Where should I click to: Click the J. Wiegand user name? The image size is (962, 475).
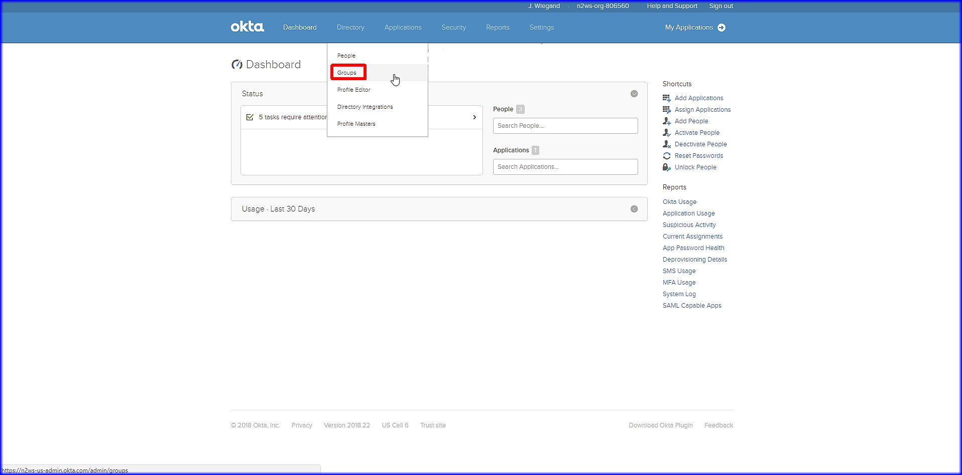tap(544, 6)
